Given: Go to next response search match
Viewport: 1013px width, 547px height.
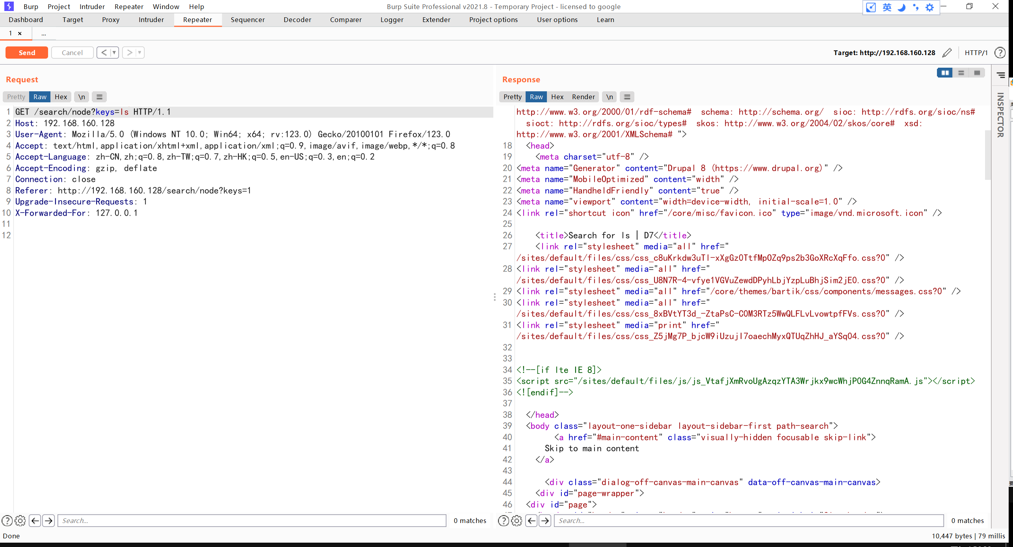Looking at the screenshot, I should 545,521.
